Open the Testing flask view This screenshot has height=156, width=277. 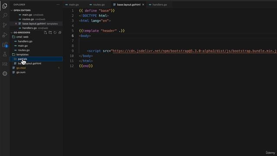(5, 54)
